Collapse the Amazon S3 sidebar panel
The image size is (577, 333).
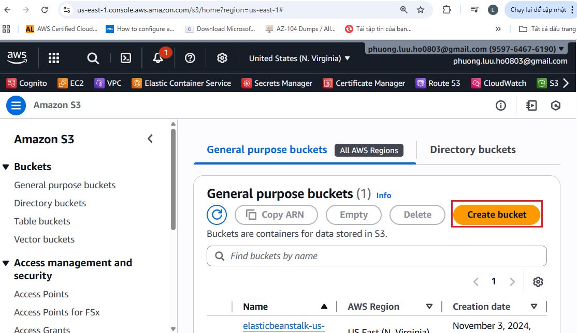pyautogui.click(x=150, y=139)
